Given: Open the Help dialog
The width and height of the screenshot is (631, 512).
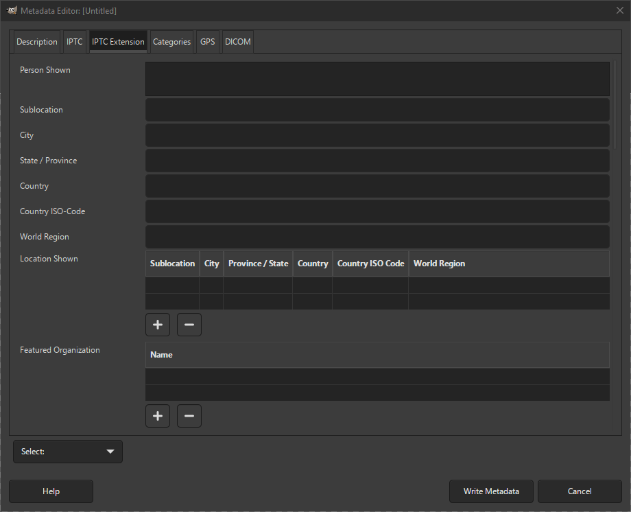Looking at the screenshot, I should click(x=51, y=491).
